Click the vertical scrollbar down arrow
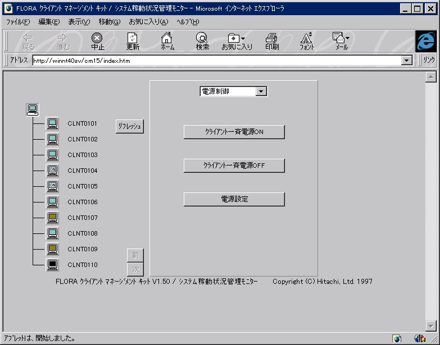Viewport: 440px width, 345px height. (431, 326)
